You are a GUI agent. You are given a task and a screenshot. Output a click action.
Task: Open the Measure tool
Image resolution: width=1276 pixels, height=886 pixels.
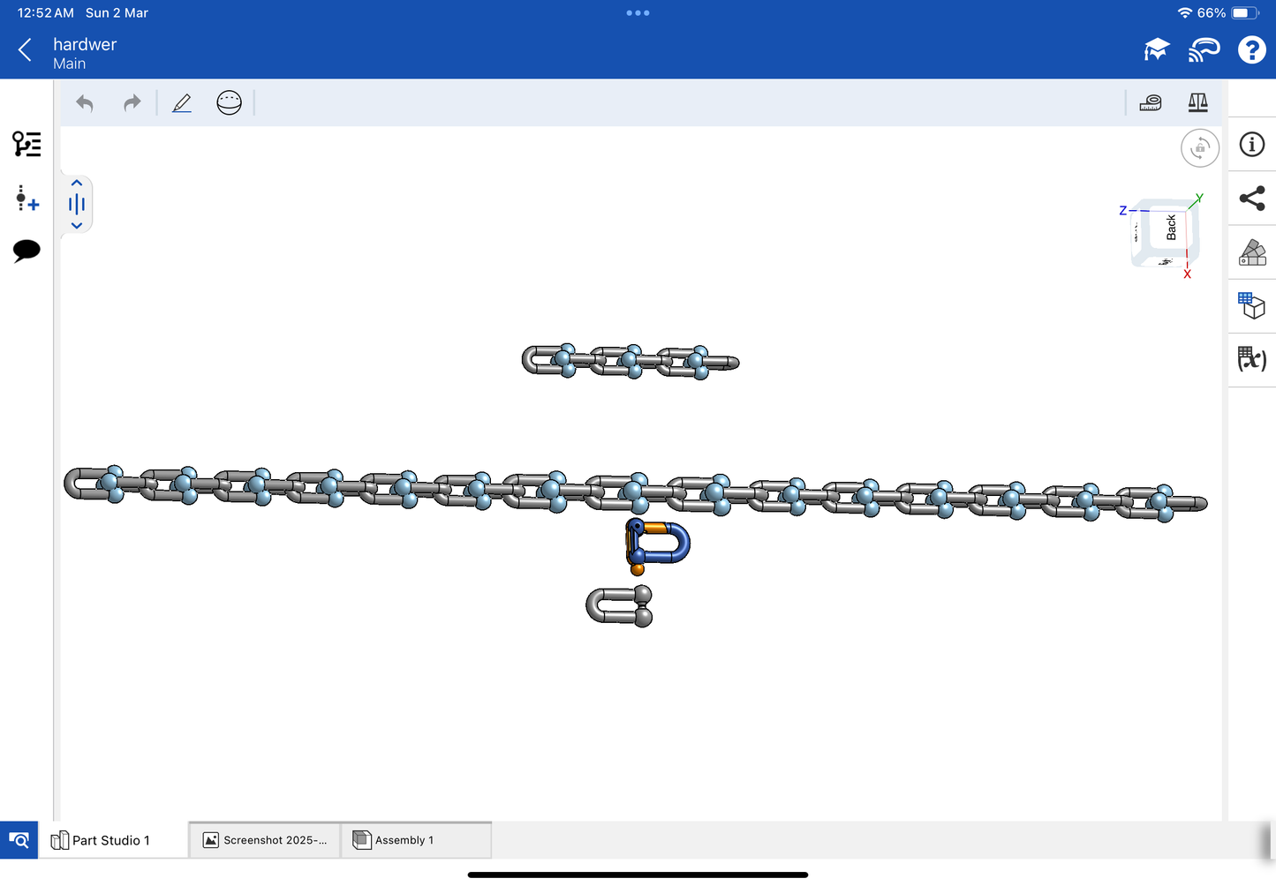[1150, 103]
